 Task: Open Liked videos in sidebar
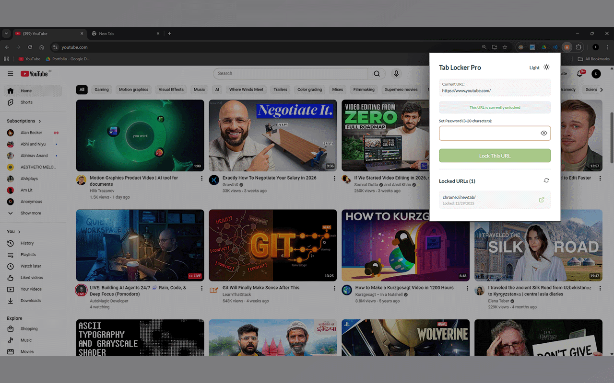tap(33, 278)
